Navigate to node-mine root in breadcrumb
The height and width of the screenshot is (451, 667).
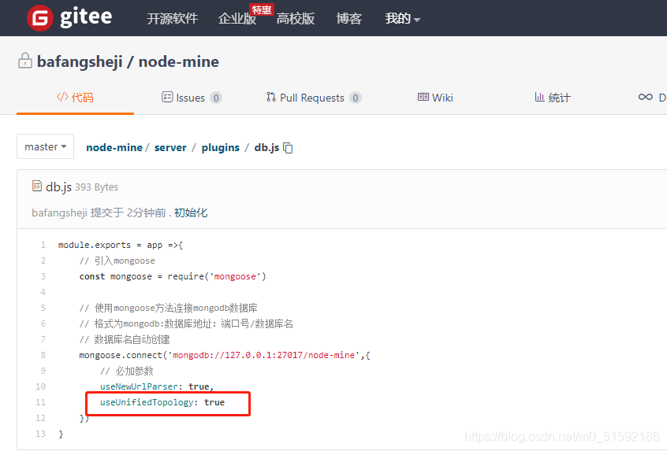(114, 147)
